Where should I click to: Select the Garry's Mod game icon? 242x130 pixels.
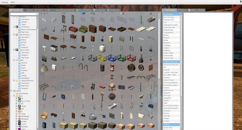click(x=19, y=101)
